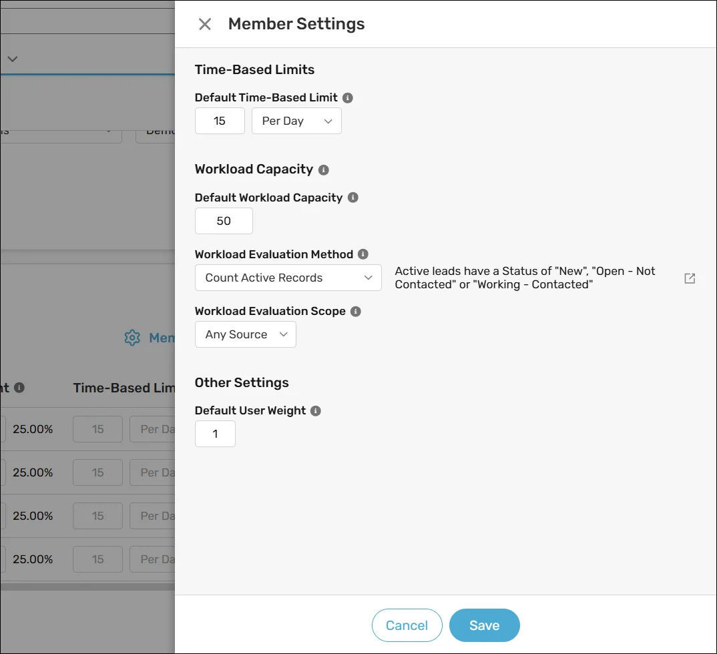Image resolution: width=717 pixels, height=654 pixels.
Task: Click the Time-Based Limits section heading
Action: pyautogui.click(x=255, y=69)
